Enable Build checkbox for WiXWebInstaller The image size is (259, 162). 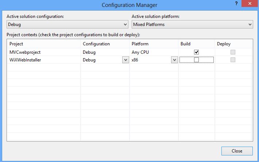pyautogui.click(x=196, y=60)
